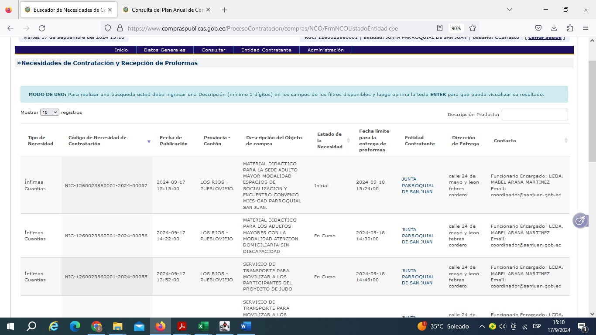
Task: Bookmark this page with the star icon
Action: click(473, 28)
